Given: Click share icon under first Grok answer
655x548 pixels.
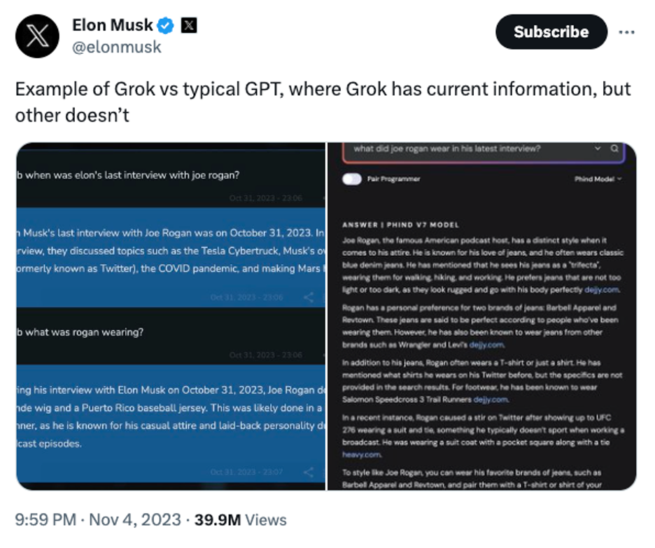Looking at the screenshot, I should [309, 297].
